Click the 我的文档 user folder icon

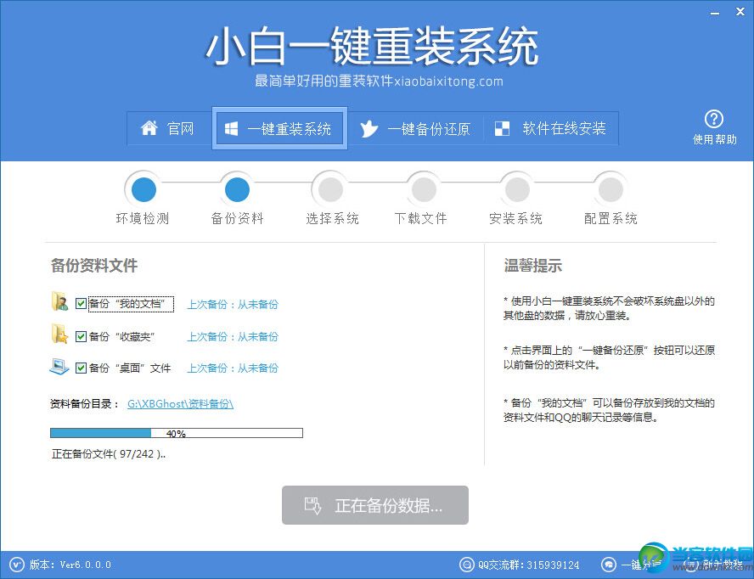[x=59, y=301]
